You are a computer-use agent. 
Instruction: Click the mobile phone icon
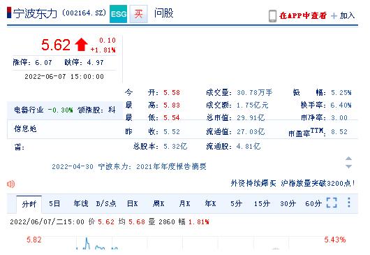(x=272, y=16)
